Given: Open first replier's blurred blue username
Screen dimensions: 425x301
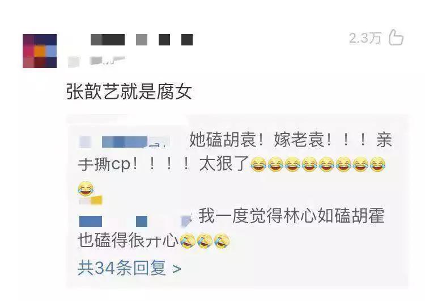Looking at the screenshot, I should tap(125, 142).
